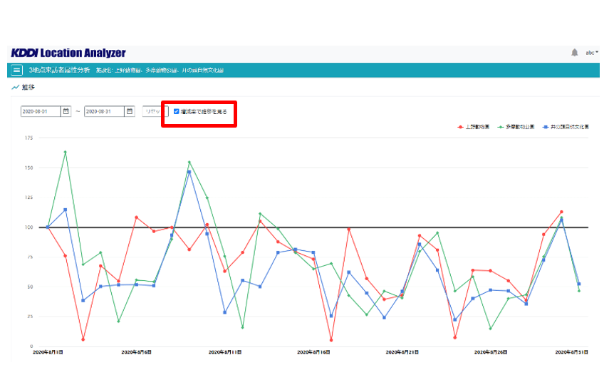Click the green peak point near value 163
The height and width of the screenshot is (365, 609).
(x=66, y=152)
